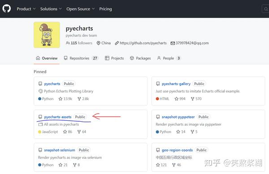
Task: Click the link chain icon
Action: pyautogui.click(x=117, y=43)
